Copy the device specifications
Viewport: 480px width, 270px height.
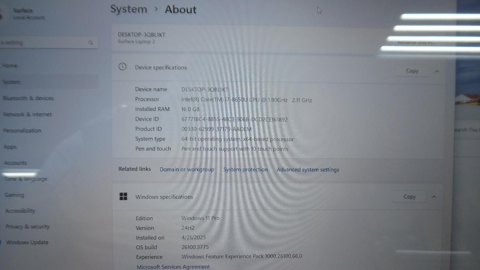(x=412, y=71)
